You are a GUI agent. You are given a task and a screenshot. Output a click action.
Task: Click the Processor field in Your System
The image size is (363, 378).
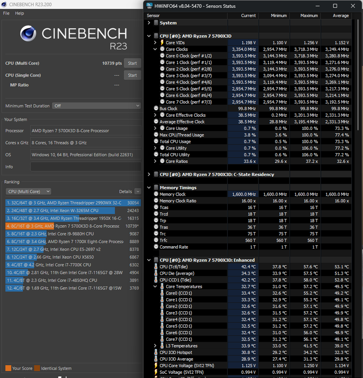click(86, 131)
